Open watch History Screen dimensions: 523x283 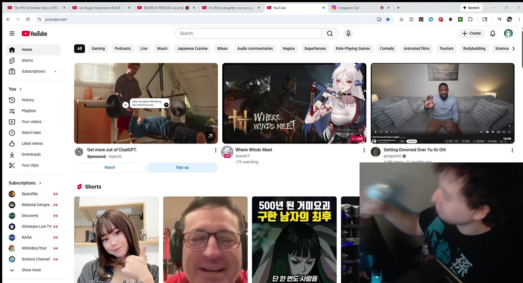[33, 100]
